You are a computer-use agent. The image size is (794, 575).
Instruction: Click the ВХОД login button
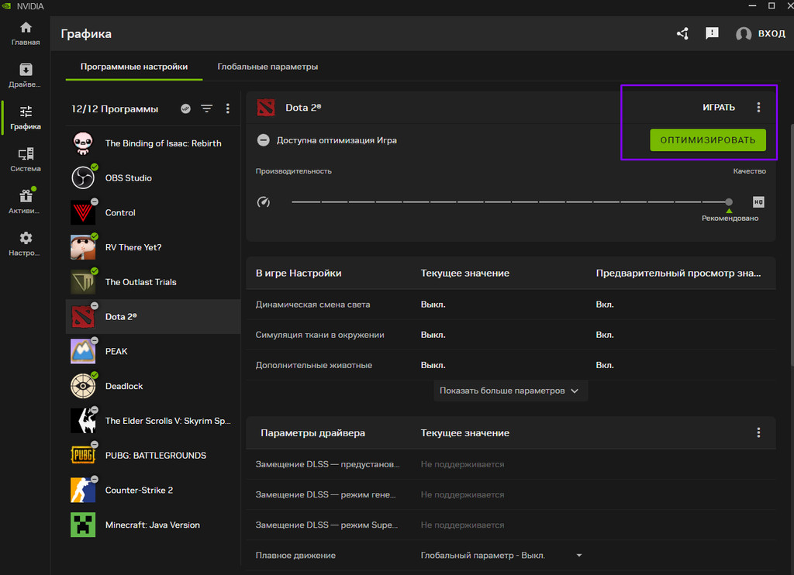coord(760,33)
